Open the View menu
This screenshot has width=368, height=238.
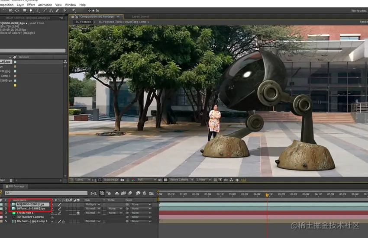pos(58,5)
